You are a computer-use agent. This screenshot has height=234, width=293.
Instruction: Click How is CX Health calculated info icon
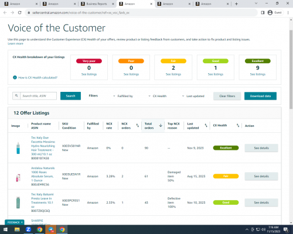[x=15, y=77]
